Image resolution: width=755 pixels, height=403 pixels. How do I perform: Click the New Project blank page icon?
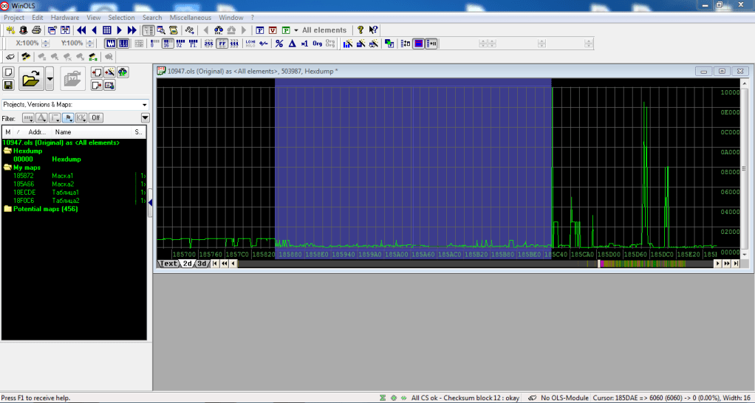pos(8,72)
